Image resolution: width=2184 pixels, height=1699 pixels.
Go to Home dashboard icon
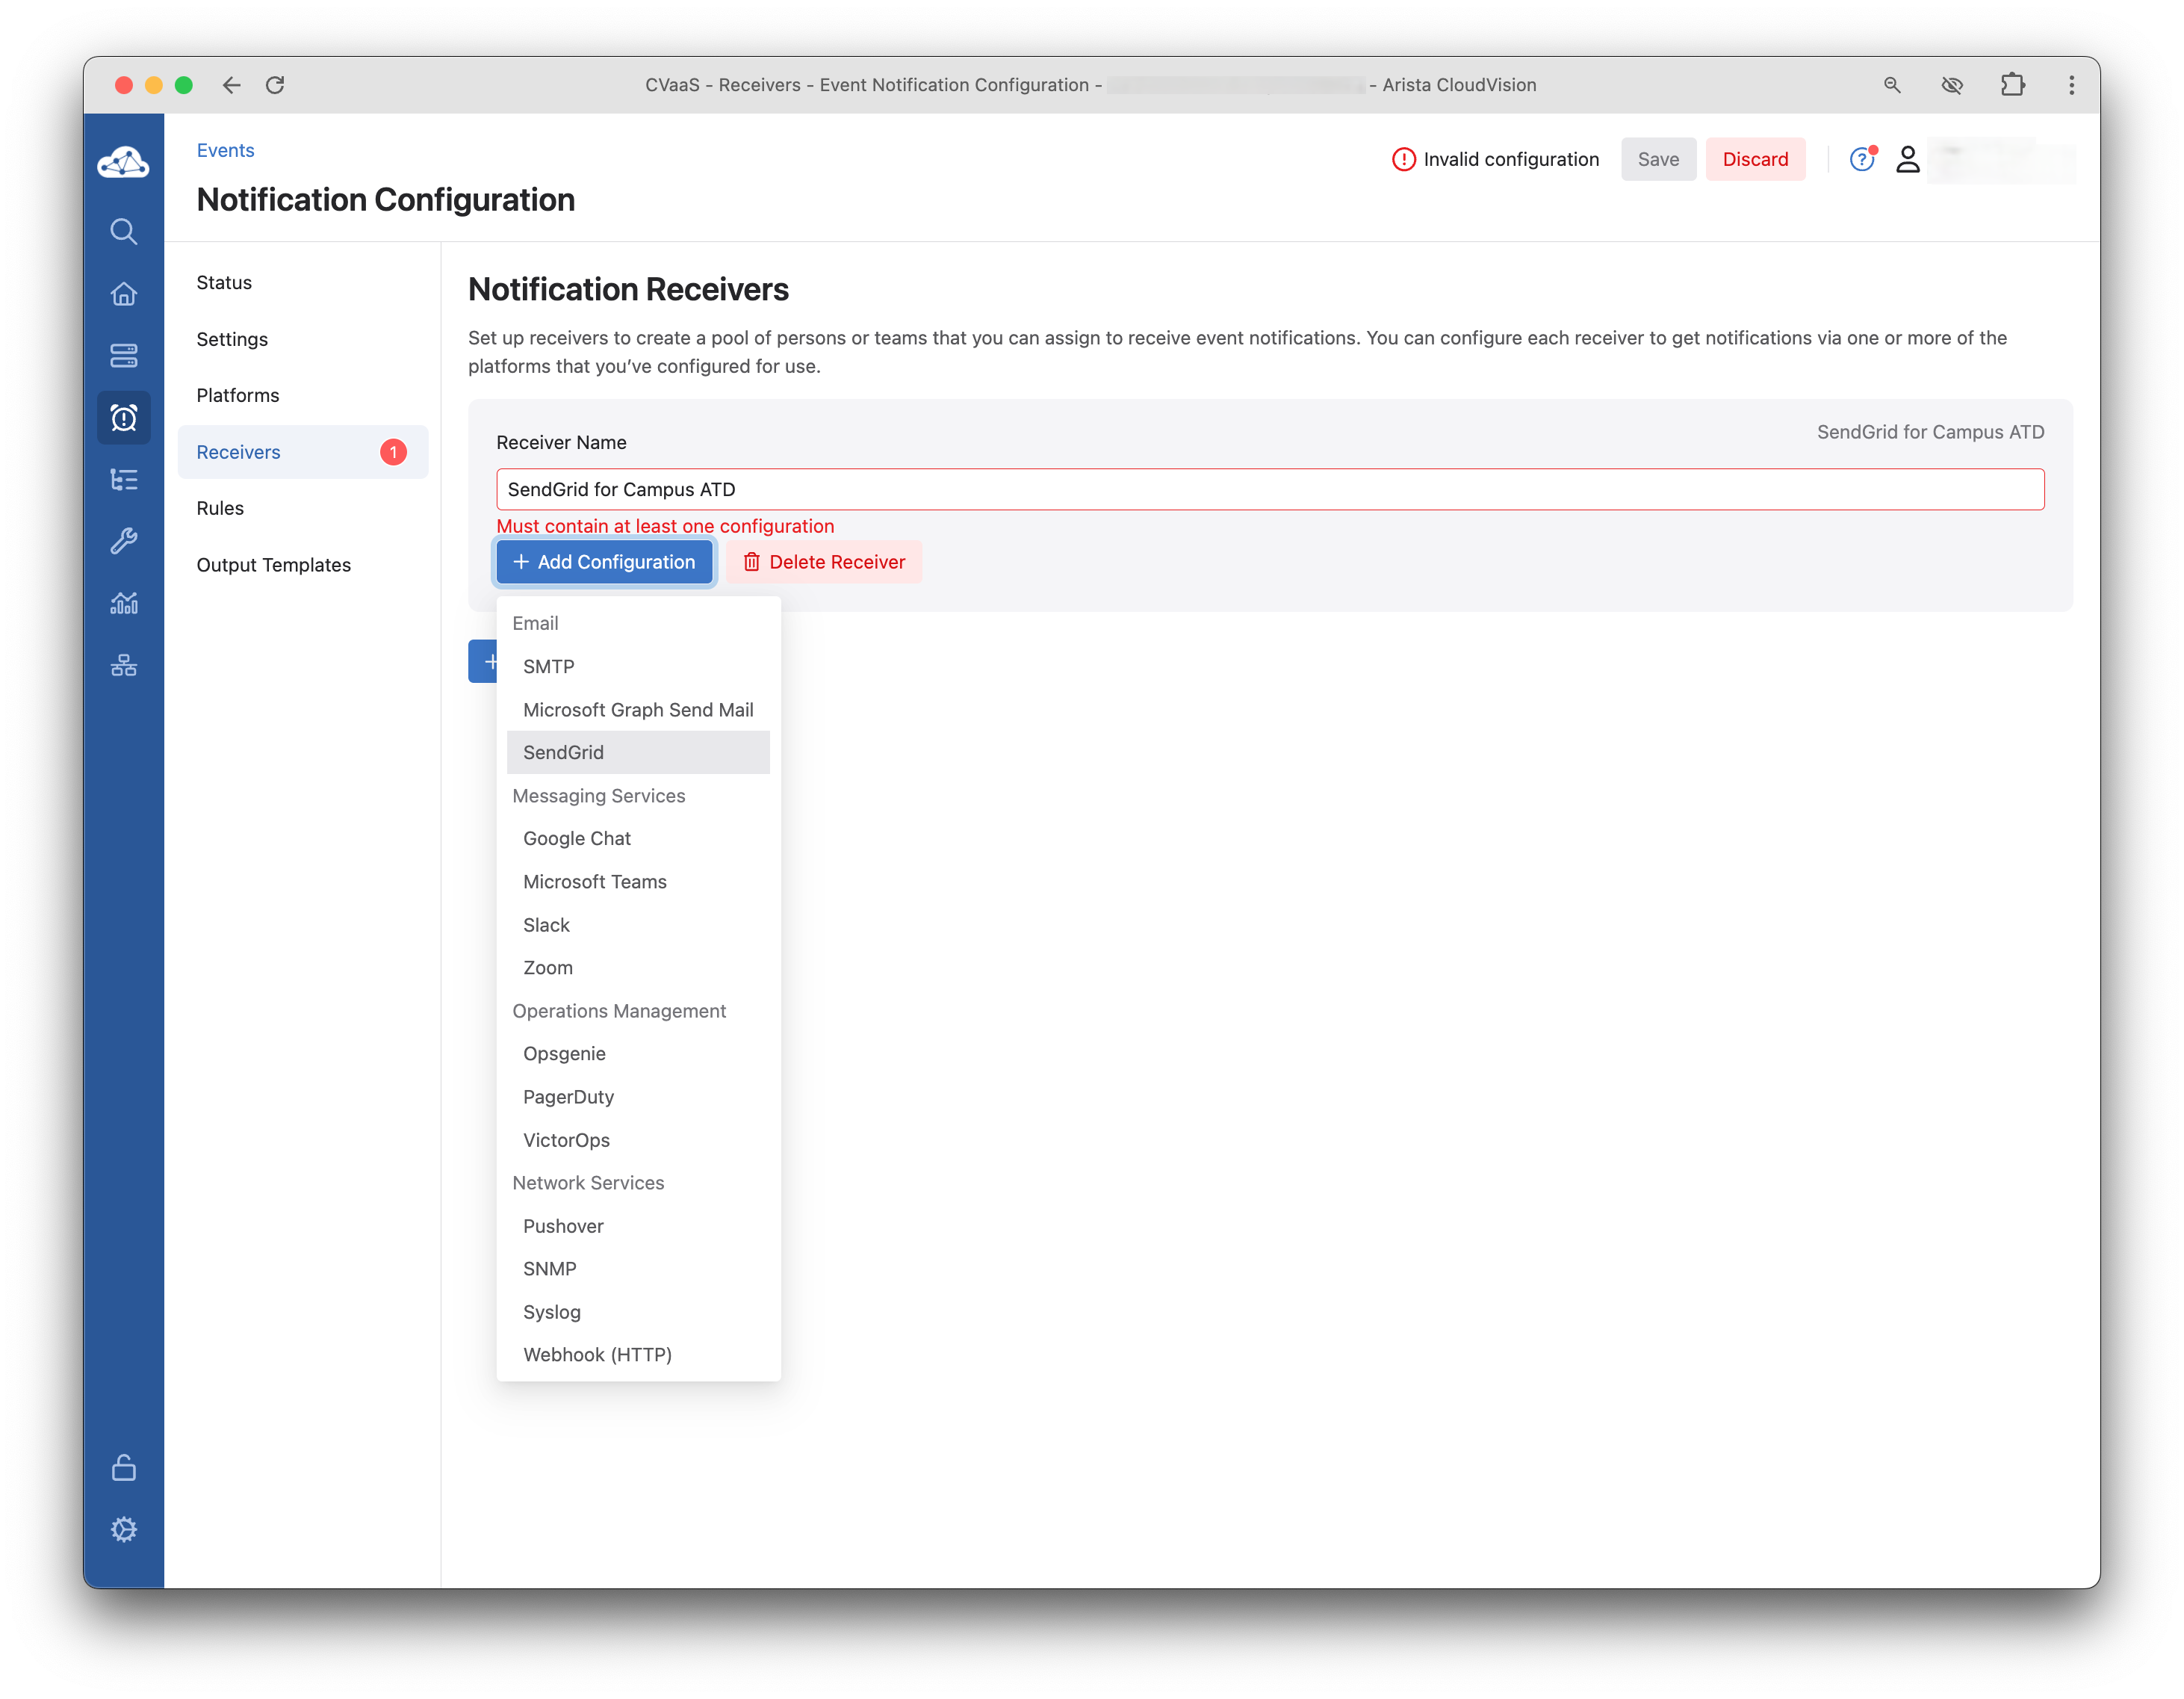click(124, 294)
